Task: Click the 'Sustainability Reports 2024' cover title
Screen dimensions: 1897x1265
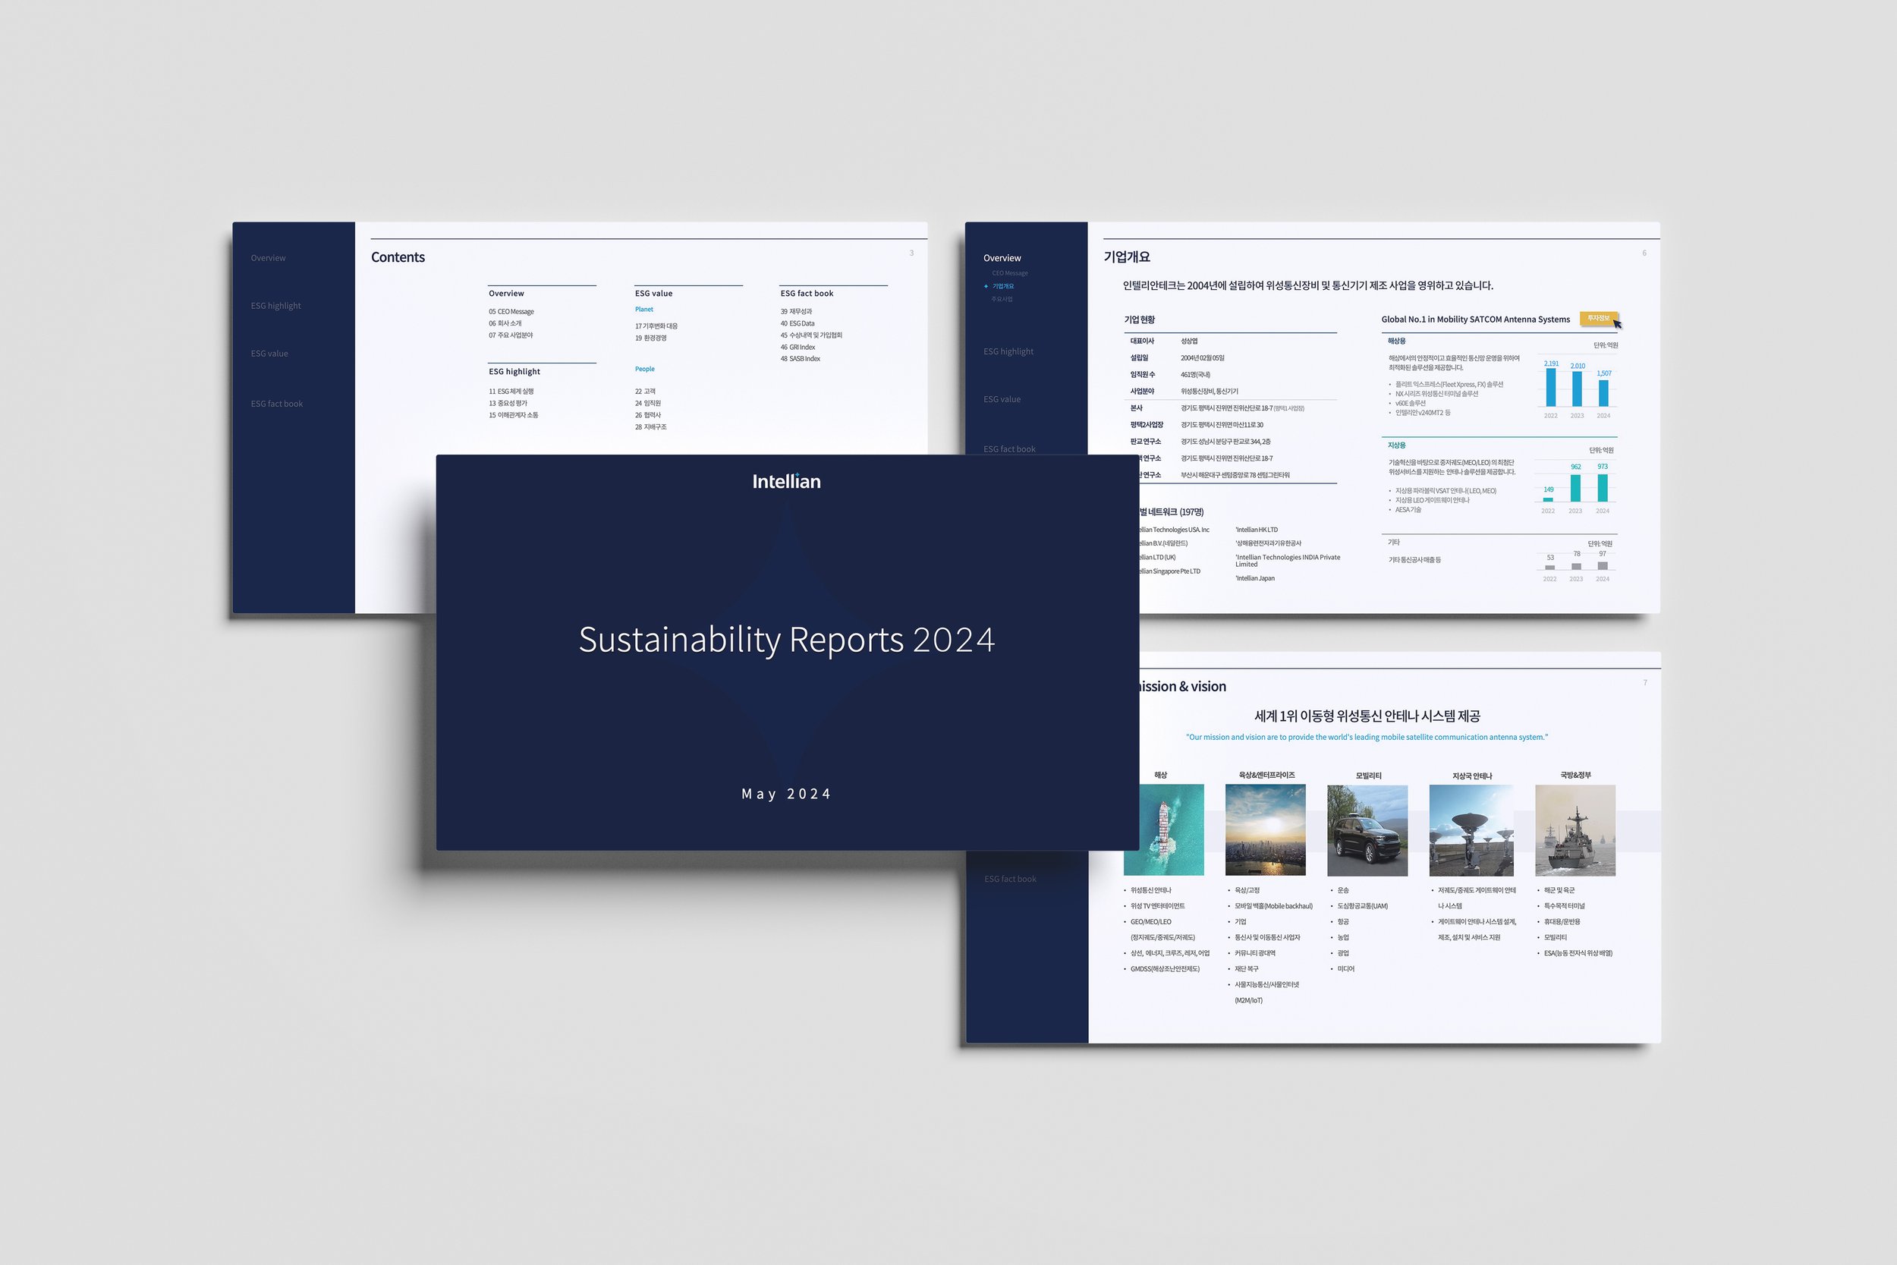Action: point(786,640)
